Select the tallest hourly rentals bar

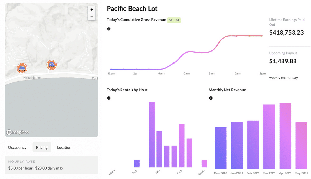click(152, 135)
